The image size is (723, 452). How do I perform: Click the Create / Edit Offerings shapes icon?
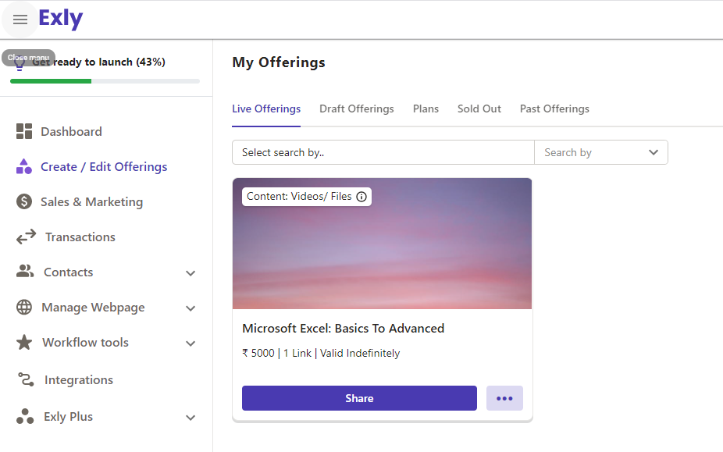24,166
